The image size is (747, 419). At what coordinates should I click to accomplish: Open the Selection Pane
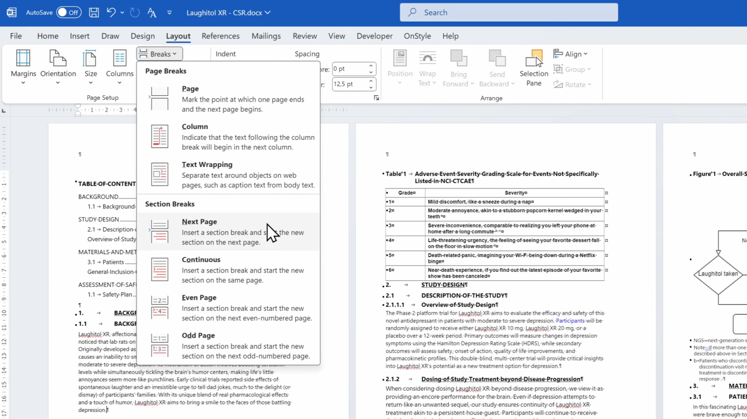[x=534, y=67]
